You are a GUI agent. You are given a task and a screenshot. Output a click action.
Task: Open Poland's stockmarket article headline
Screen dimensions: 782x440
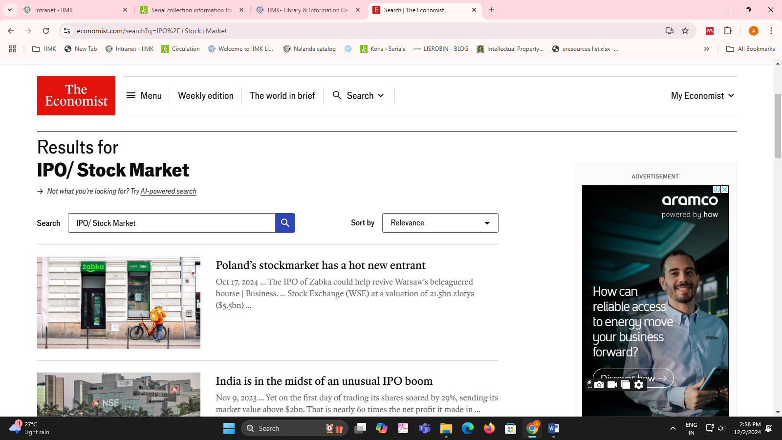pyautogui.click(x=321, y=265)
